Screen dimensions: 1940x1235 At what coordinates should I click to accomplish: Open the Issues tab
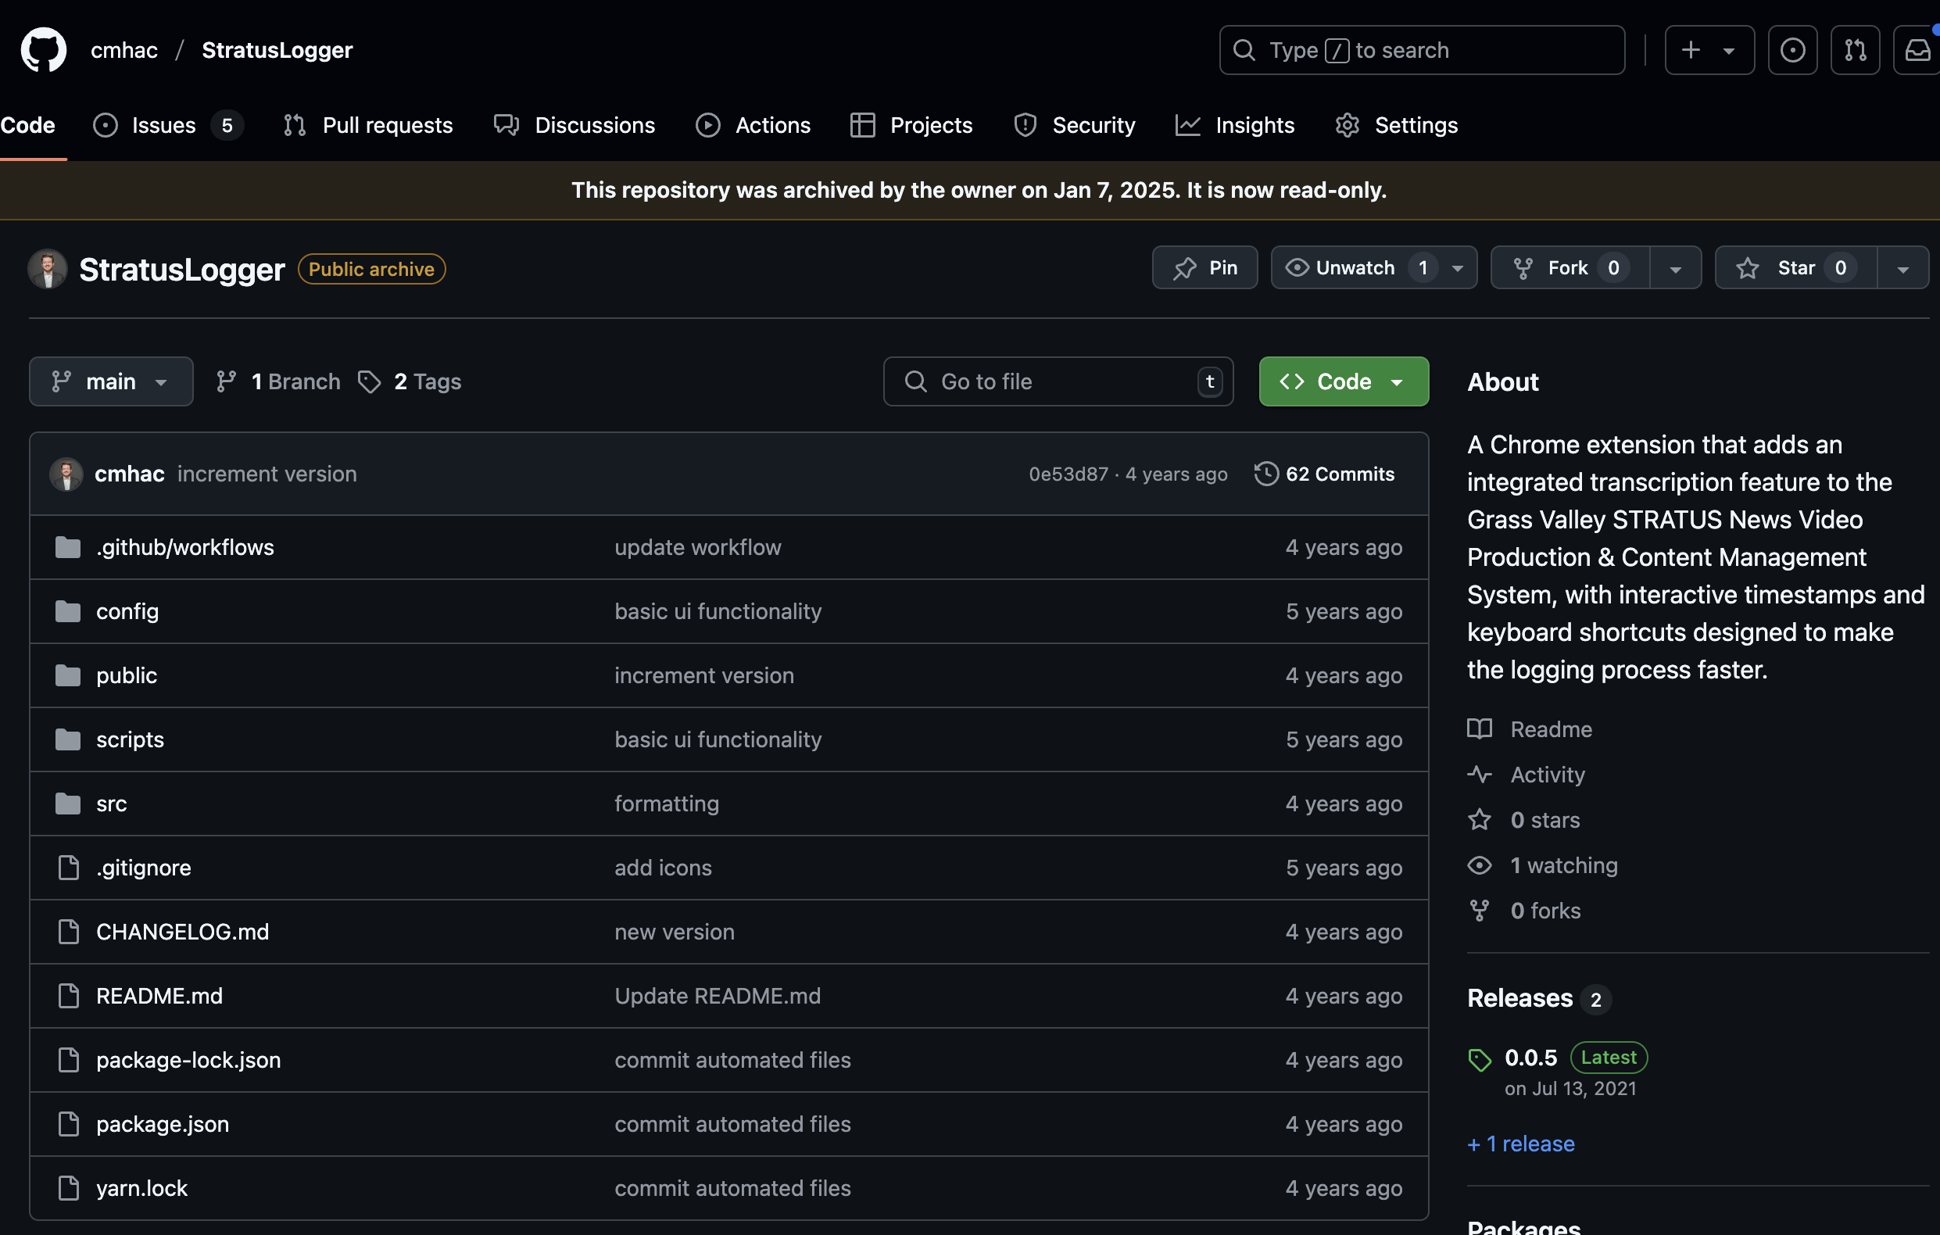tap(167, 125)
